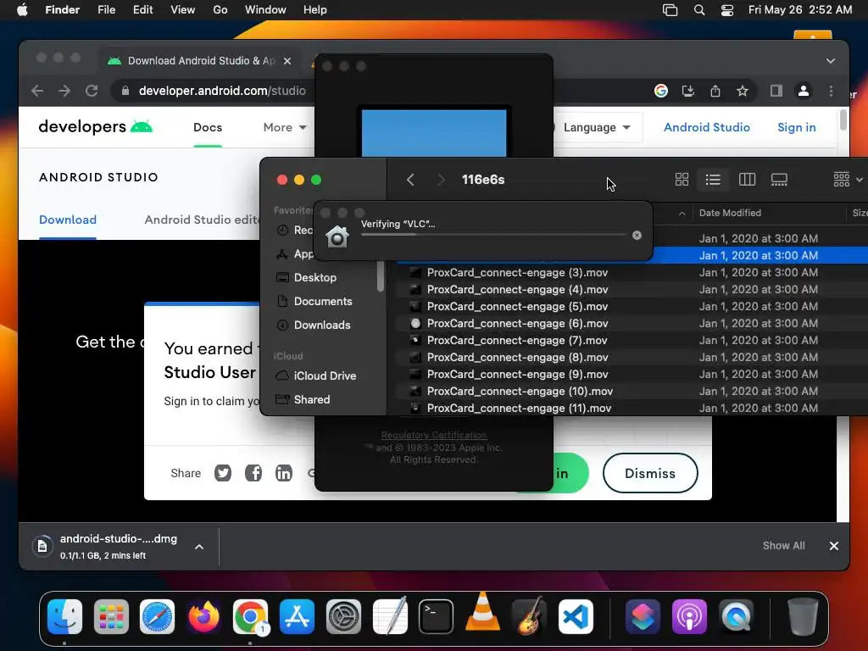Open Podcasts app in Dock
Image resolution: width=868 pixels, height=651 pixels.
[689, 617]
